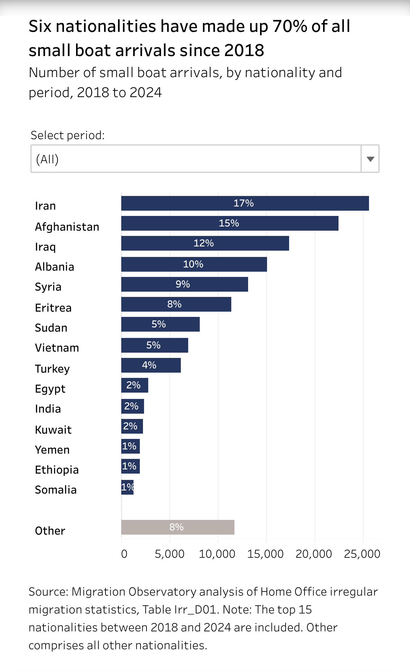
Task: Select the Afghanistan 15% bar
Action: point(230,223)
